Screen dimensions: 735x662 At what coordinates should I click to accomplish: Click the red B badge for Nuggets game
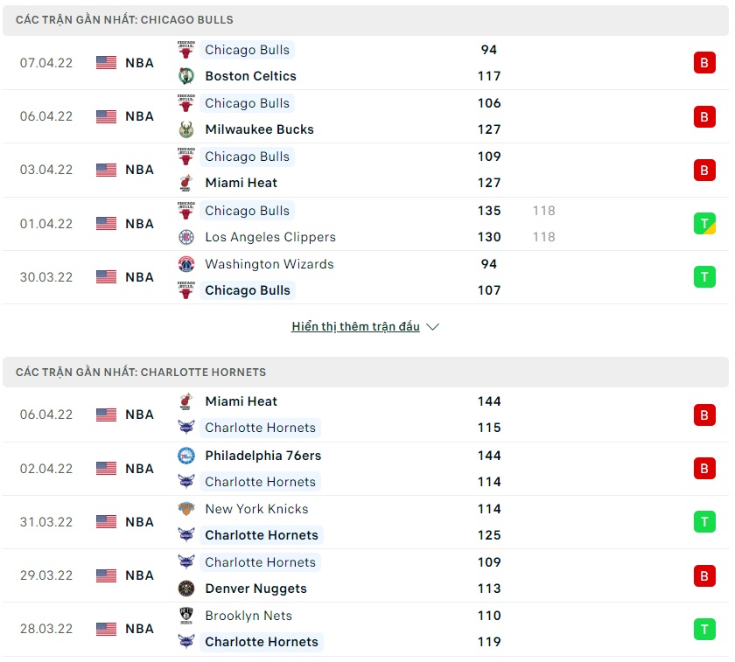coord(704,575)
